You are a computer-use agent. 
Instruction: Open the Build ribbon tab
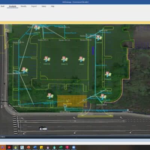point(3,6)
